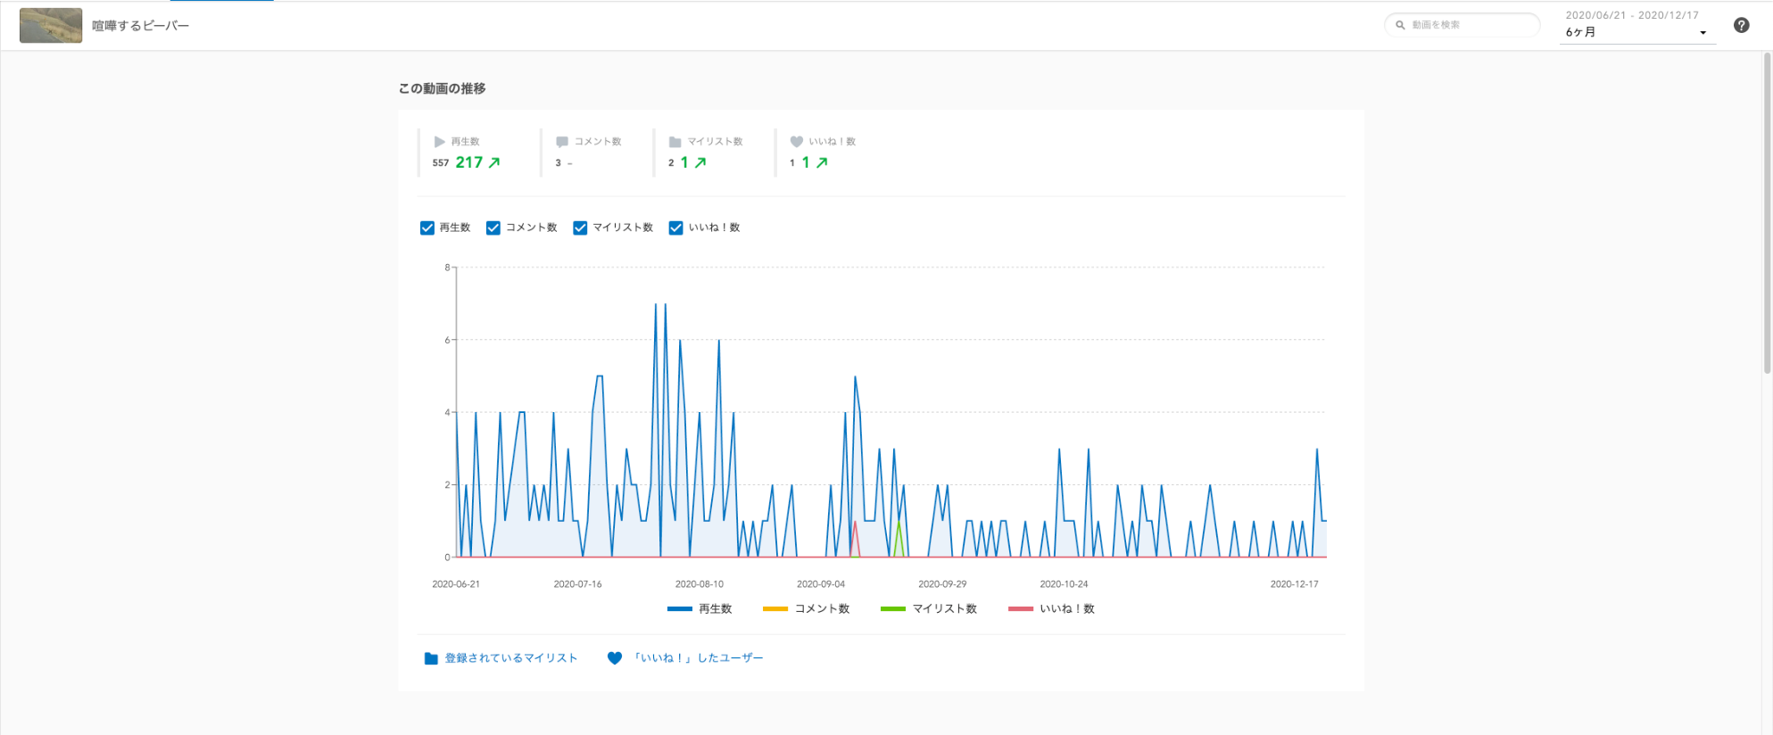This screenshot has height=735, width=1773.
Task: Click the blue heart icon near 「いいね！」したユーザー
Action: [x=614, y=658]
